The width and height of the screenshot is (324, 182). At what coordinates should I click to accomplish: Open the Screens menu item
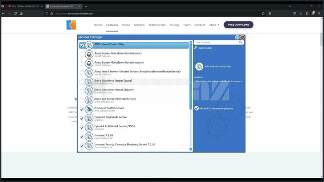pos(139,25)
